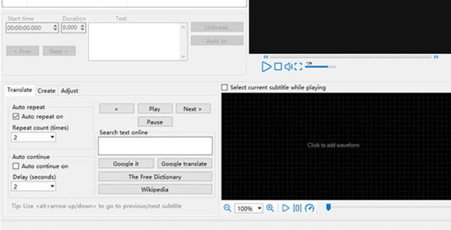Zoom out the waveform
Viewport: 451px width, 230px height.
tap(227, 208)
